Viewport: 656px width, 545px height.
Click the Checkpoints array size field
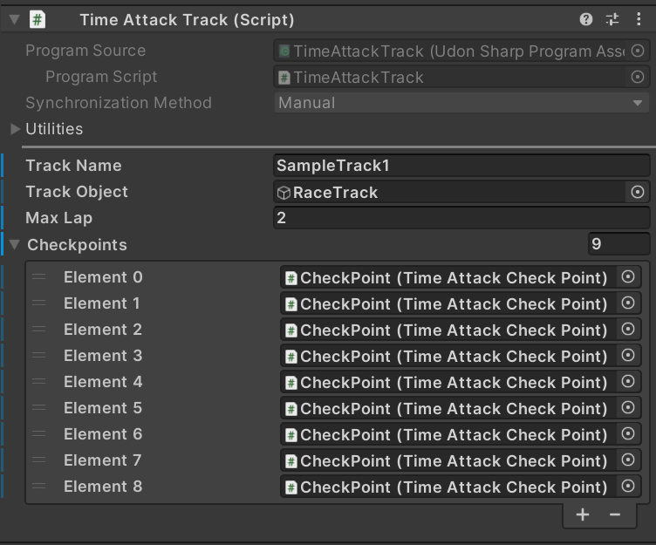[618, 244]
